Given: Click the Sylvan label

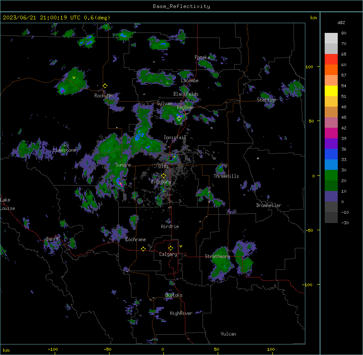Looking at the screenshot, I should tap(164, 103).
